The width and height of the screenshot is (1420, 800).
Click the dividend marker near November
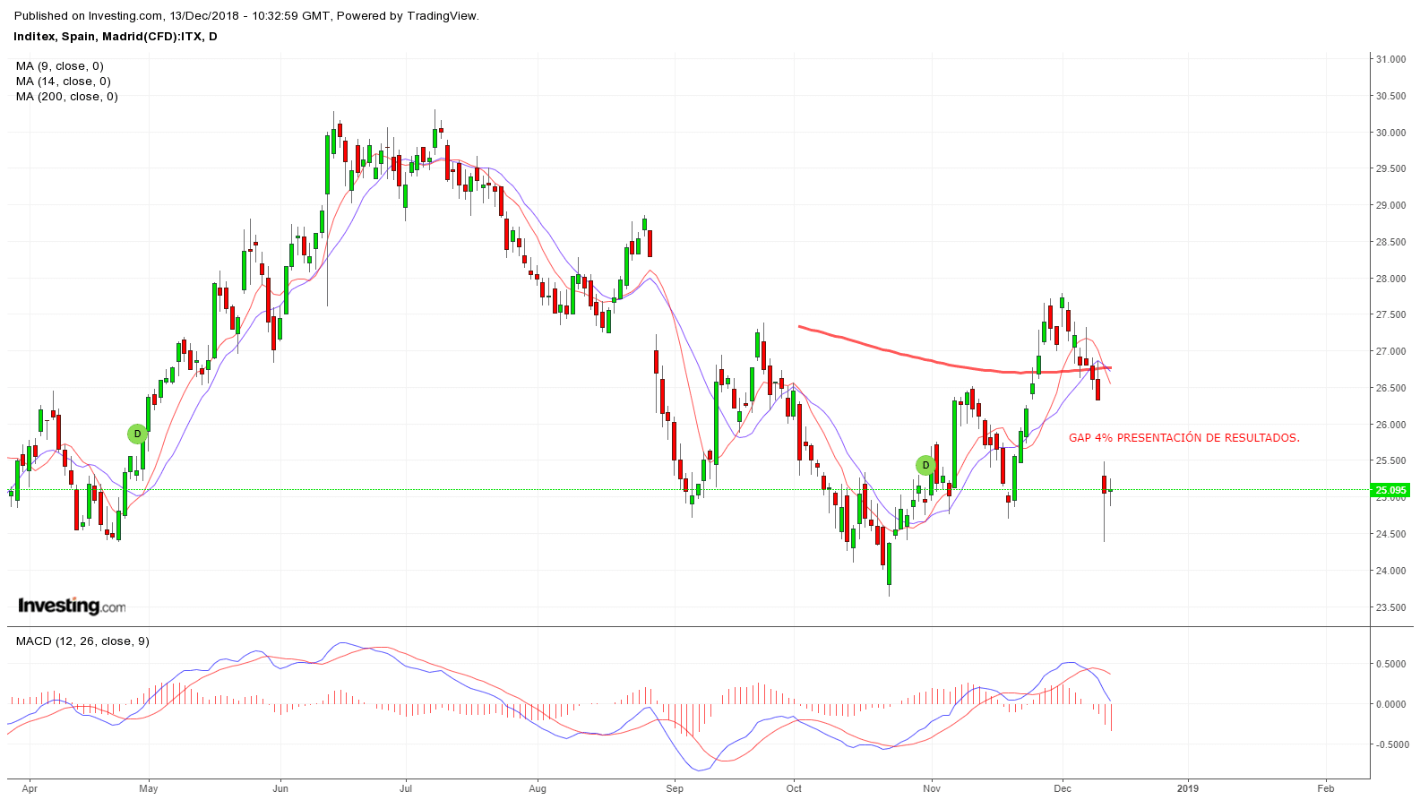click(926, 466)
